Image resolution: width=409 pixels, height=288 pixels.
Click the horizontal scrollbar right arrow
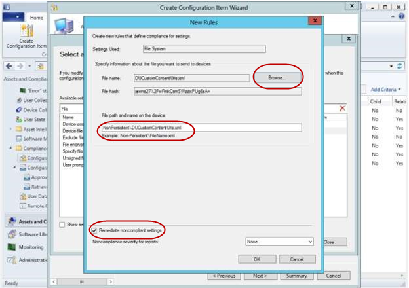pos(111,281)
